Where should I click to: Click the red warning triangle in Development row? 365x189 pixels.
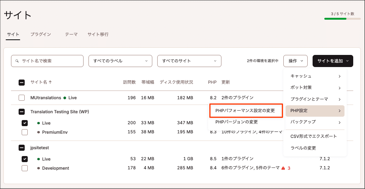pyautogui.click(x=283, y=168)
